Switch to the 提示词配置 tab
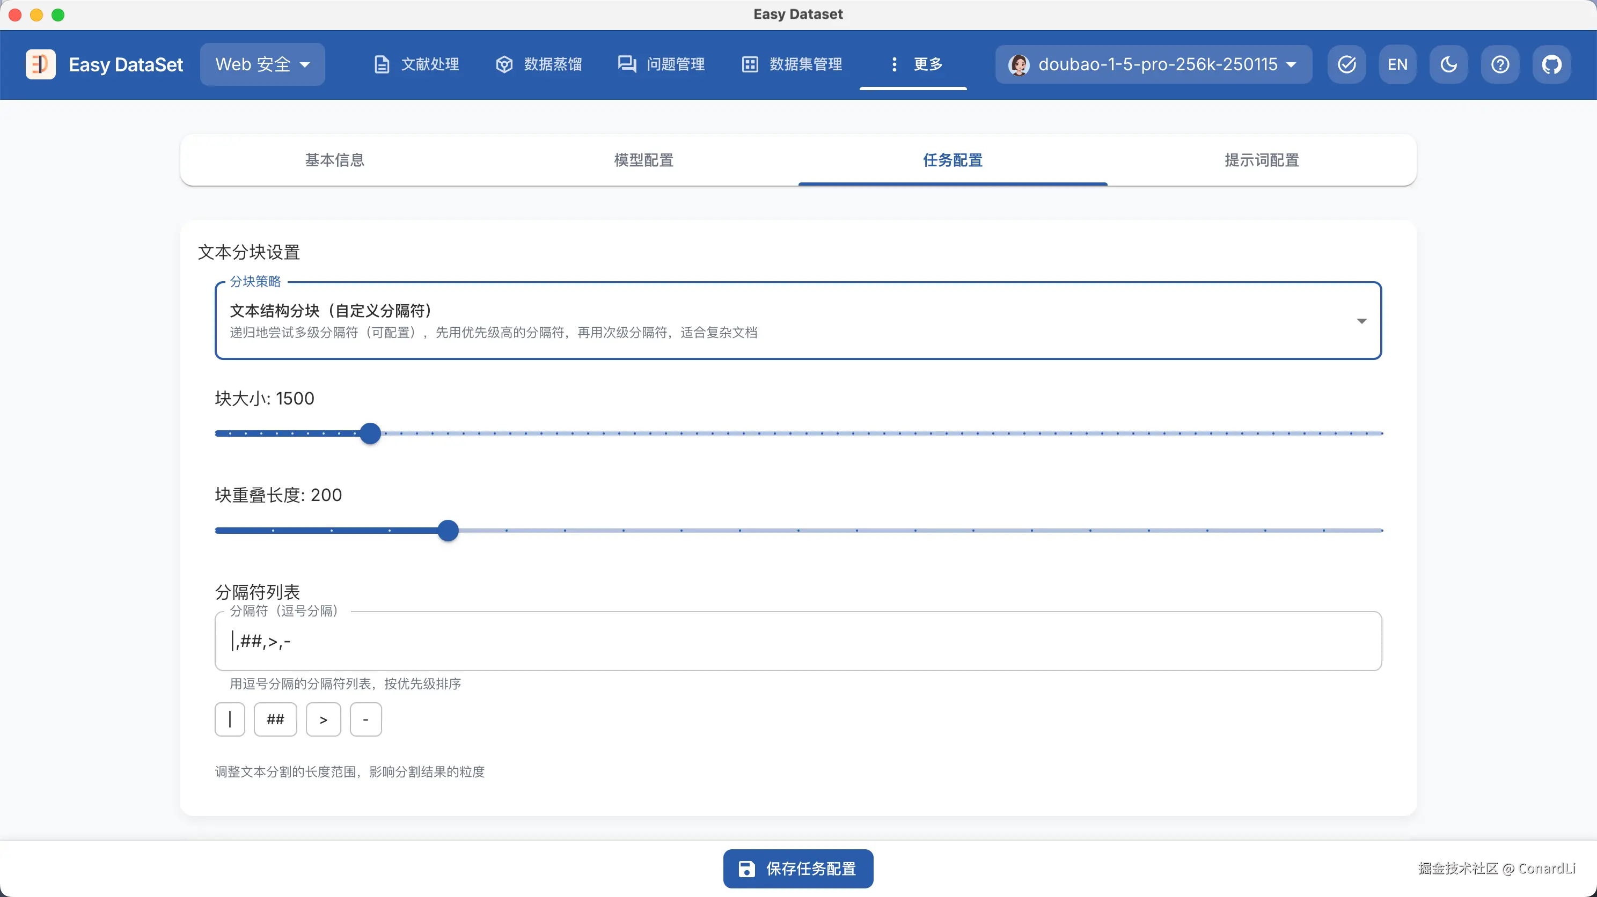Screen dimensions: 1597x897 click(x=1262, y=160)
